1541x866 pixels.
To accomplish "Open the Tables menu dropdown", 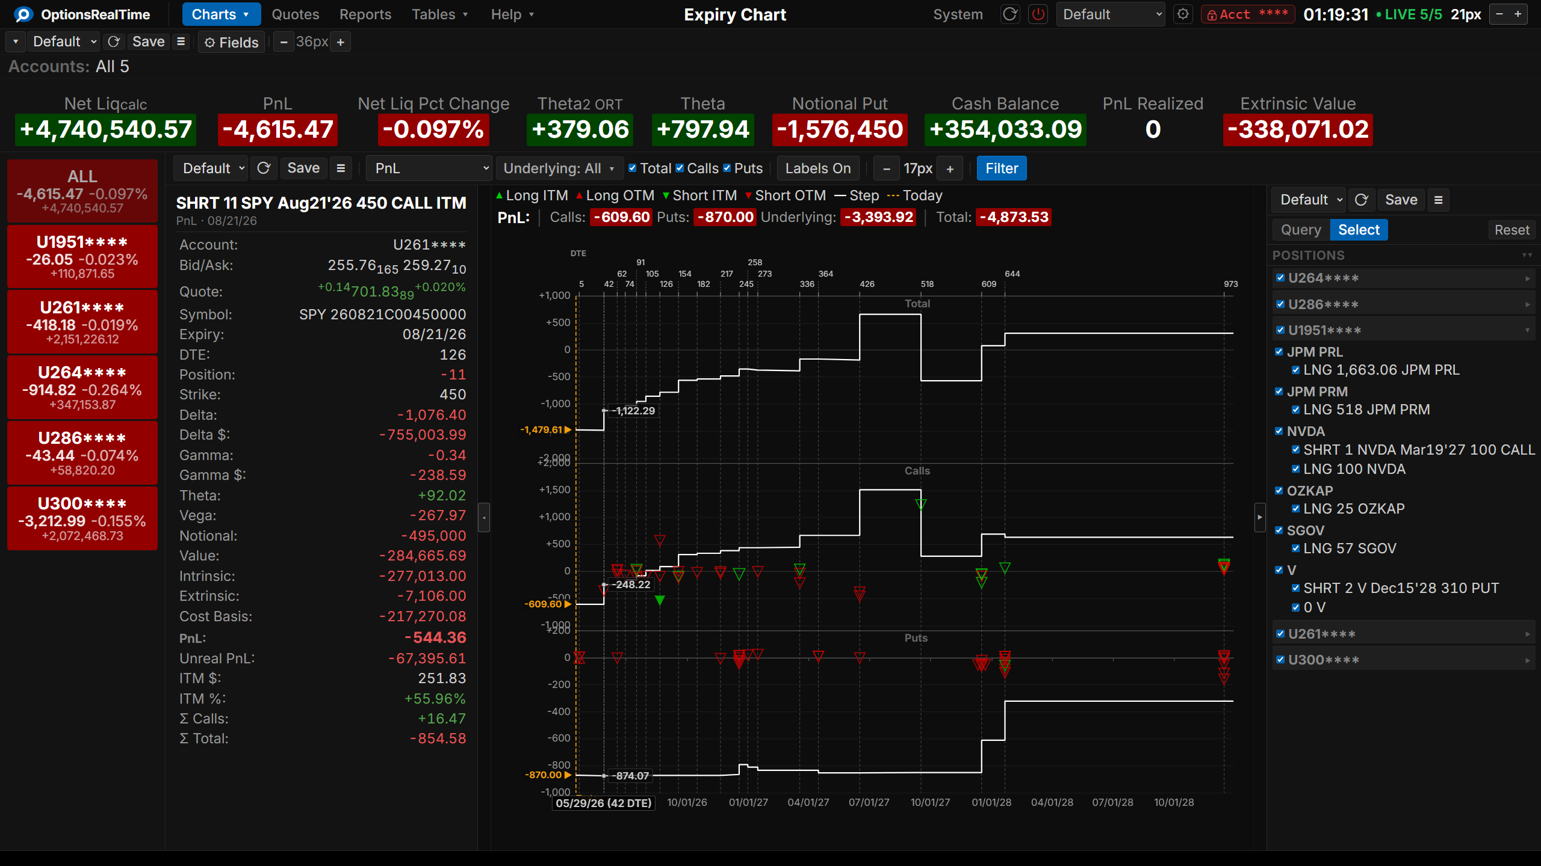I will (x=439, y=14).
